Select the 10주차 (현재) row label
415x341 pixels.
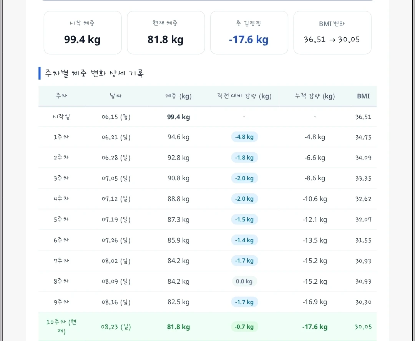[61, 327]
